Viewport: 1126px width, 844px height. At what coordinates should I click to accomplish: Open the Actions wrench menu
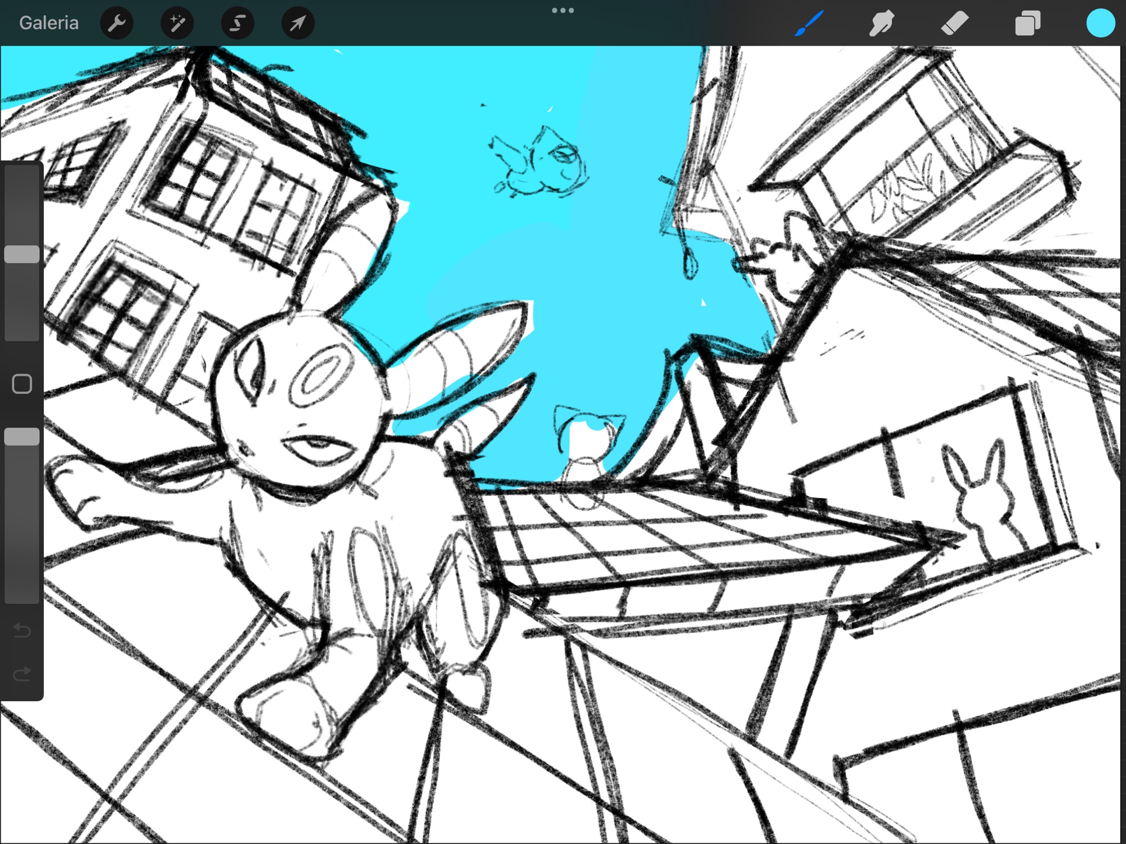tap(117, 23)
